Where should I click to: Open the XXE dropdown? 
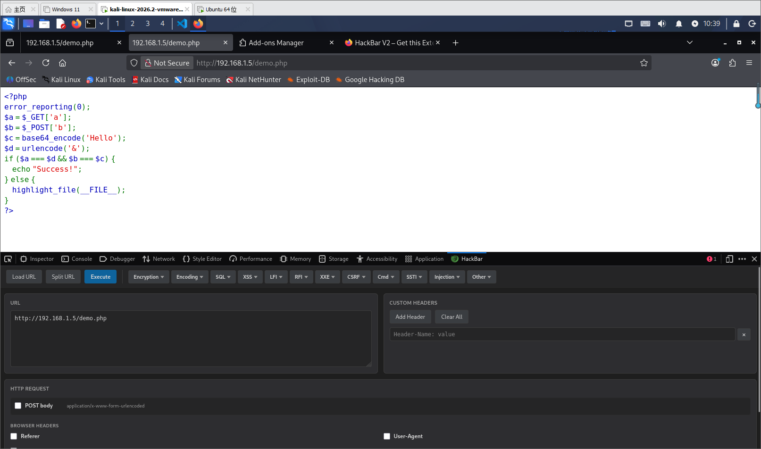click(x=327, y=277)
